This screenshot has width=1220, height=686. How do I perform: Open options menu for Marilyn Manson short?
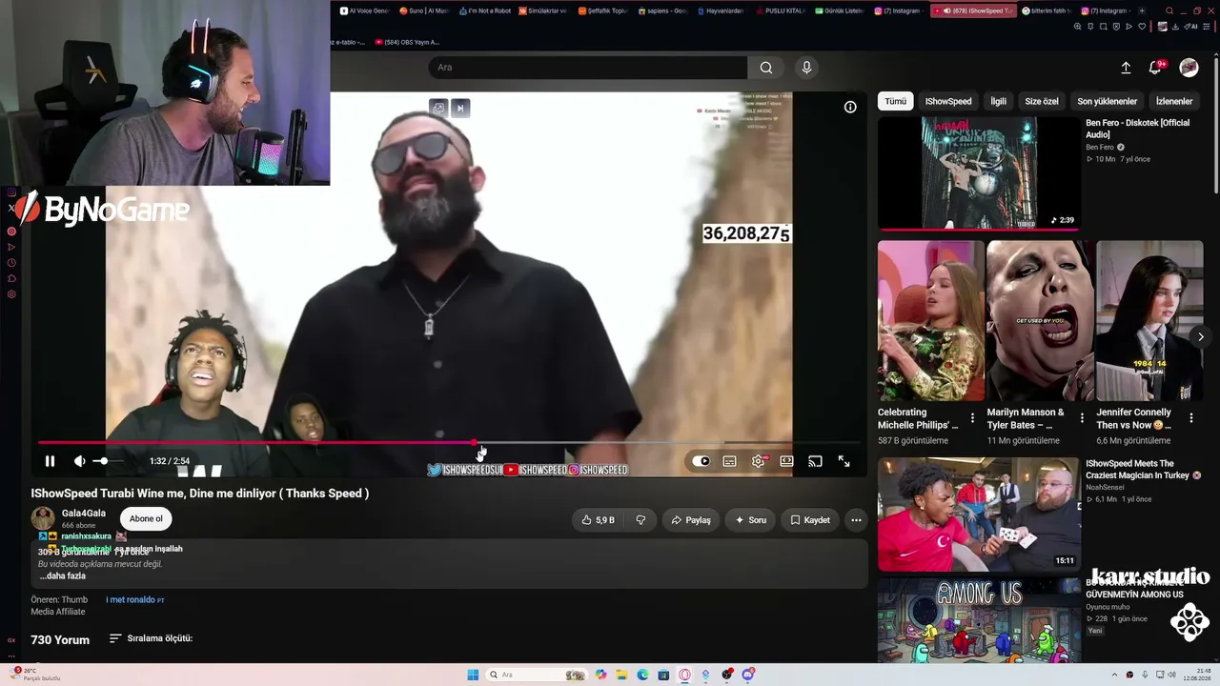tap(1082, 418)
